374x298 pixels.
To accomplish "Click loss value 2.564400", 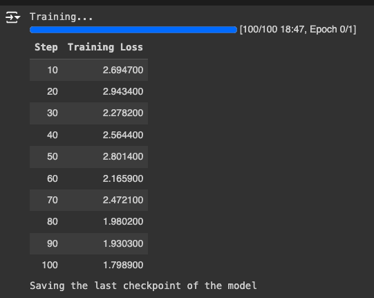I will [x=123, y=135].
